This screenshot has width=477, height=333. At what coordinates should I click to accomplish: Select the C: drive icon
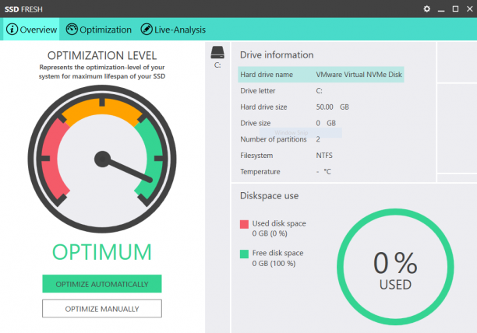[x=217, y=52]
